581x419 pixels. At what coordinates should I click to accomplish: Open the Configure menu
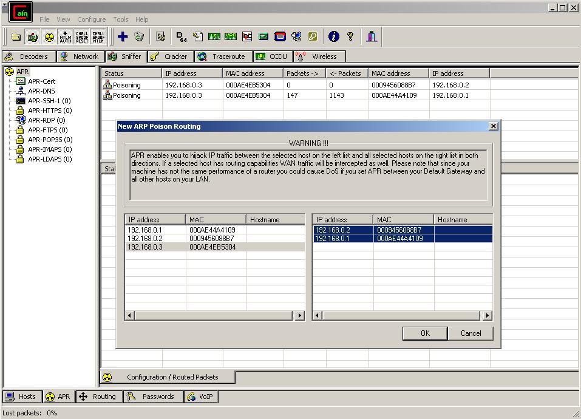pos(92,19)
